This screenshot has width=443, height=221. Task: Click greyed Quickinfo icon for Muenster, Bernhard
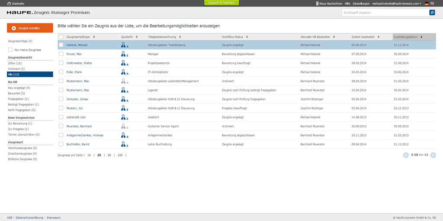point(125,126)
